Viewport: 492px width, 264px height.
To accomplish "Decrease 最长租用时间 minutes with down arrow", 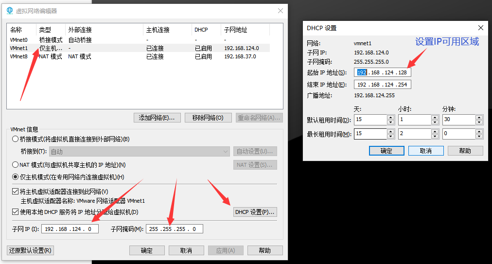I will 479,136.
